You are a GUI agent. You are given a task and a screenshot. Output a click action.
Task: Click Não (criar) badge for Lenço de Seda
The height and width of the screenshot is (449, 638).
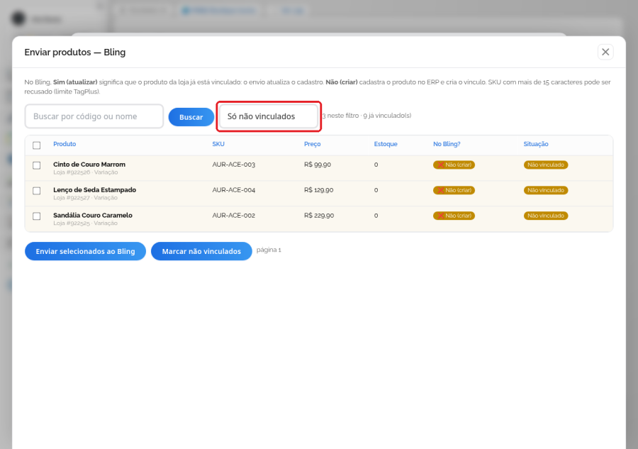point(454,190)
